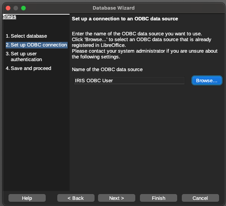Click the green zoom window button
226x206 pixels.
(x=23, y=8)
